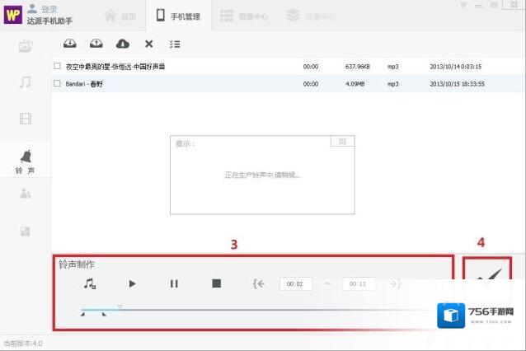Click the ringtone start time field 00:02

coord(295,284)
